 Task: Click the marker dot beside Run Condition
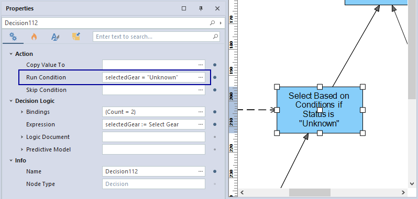coord(215,77)
